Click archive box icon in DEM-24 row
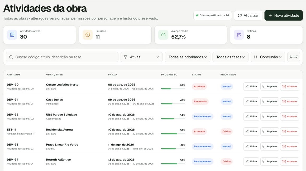This screenshot has width=306, height=171. pyautogui.click(x=284, y=162)
